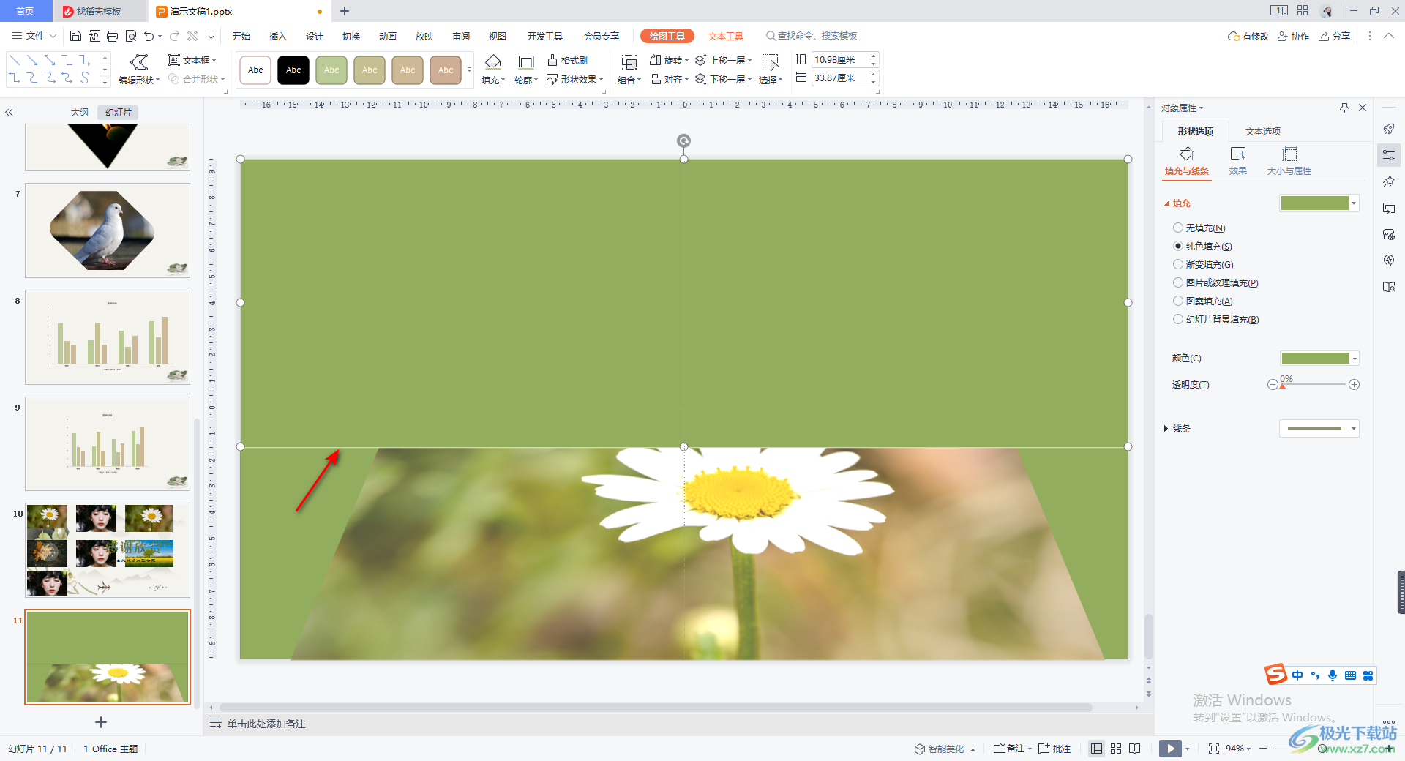The height and width of the screenshot is (761, 1405).
Task: Click fit slide to window icon
Action: coord(1214,749)
